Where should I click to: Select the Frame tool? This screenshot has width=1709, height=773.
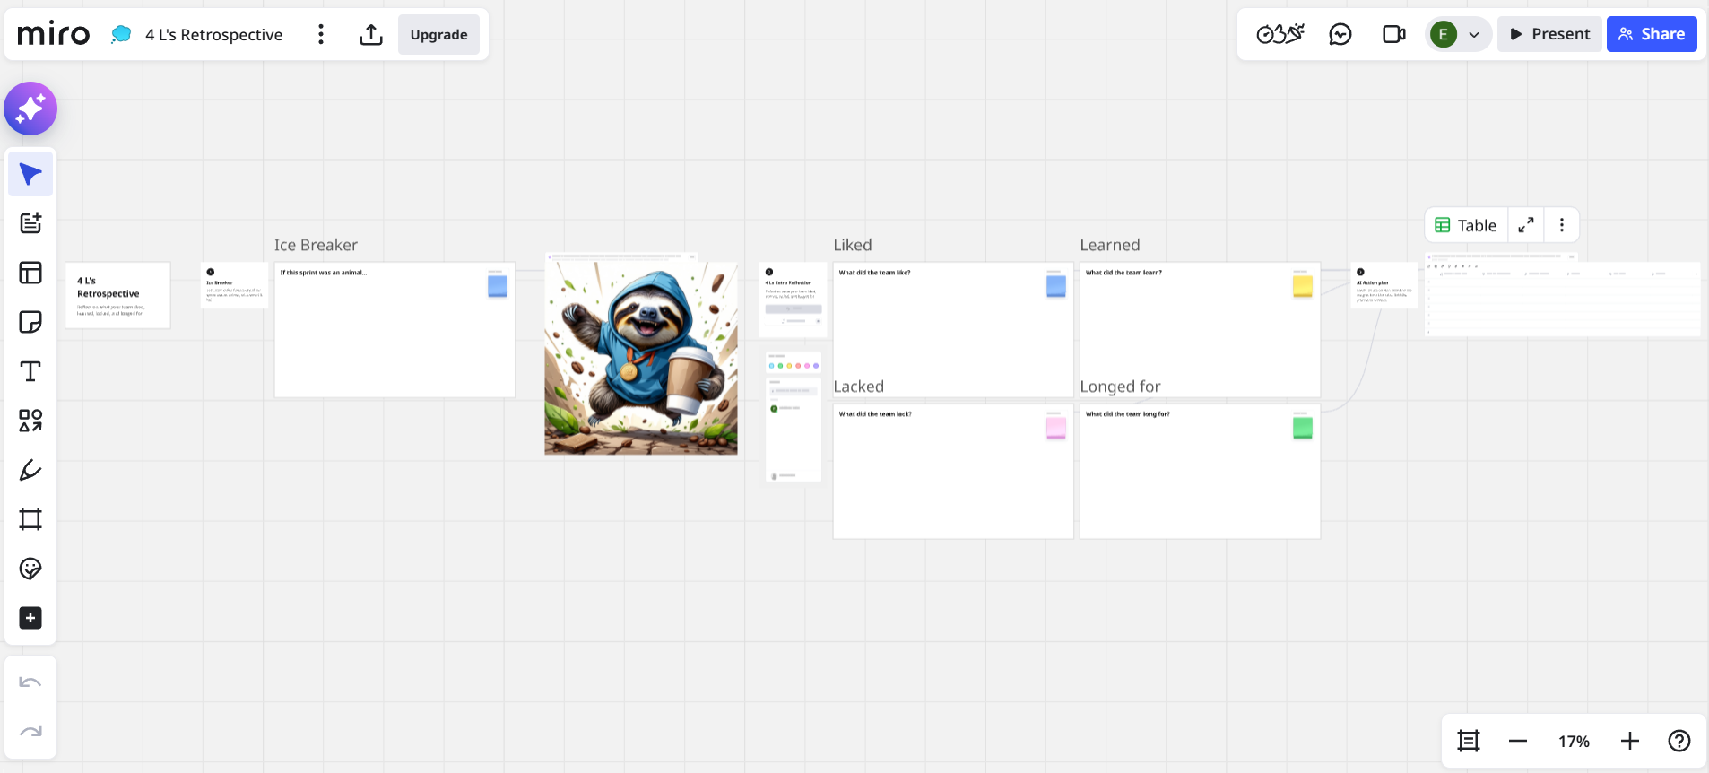30,519
